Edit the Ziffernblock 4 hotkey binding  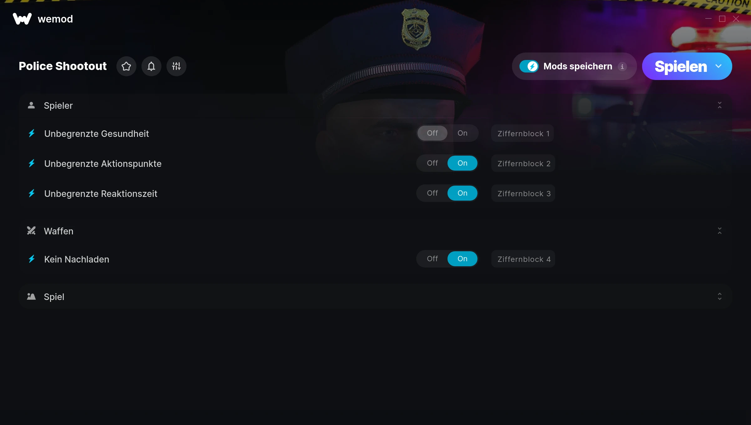(x=523, y=259)
